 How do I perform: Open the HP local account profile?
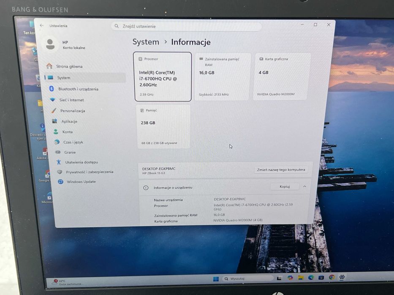(65, 45)
